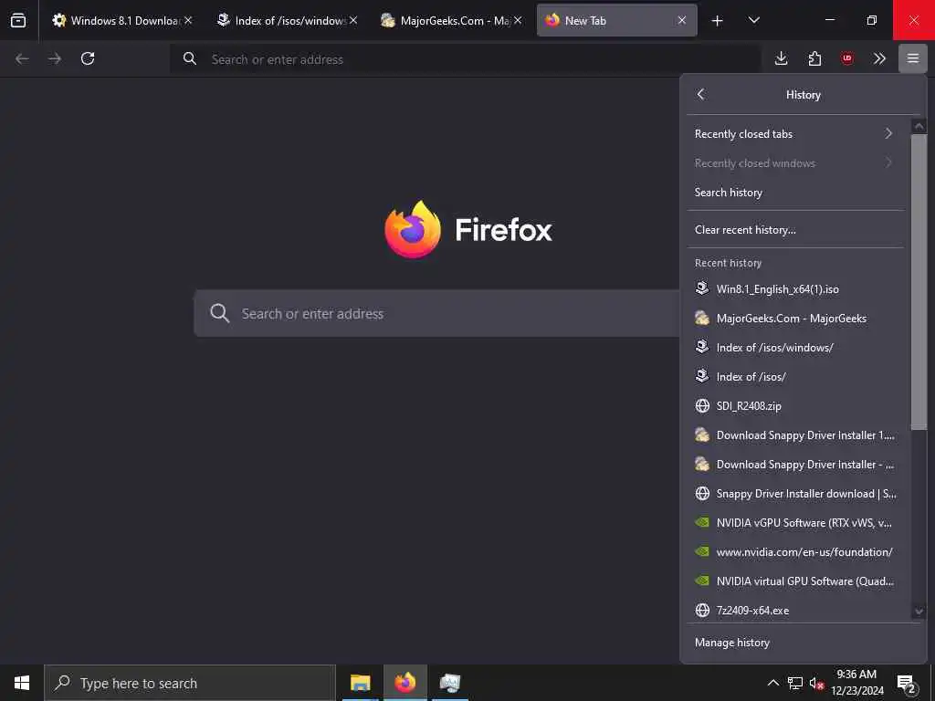Open NVIDIA vGPU Software (RTX vWS entry
Image resolution: width=935 pixels, height=701 pixels.
pos(795,523)
